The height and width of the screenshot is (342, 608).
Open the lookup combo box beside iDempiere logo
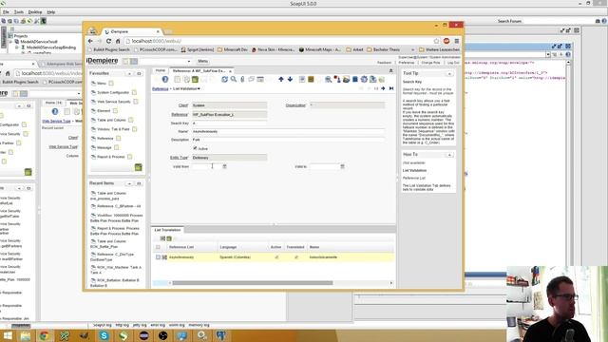[x=164, y=61]
